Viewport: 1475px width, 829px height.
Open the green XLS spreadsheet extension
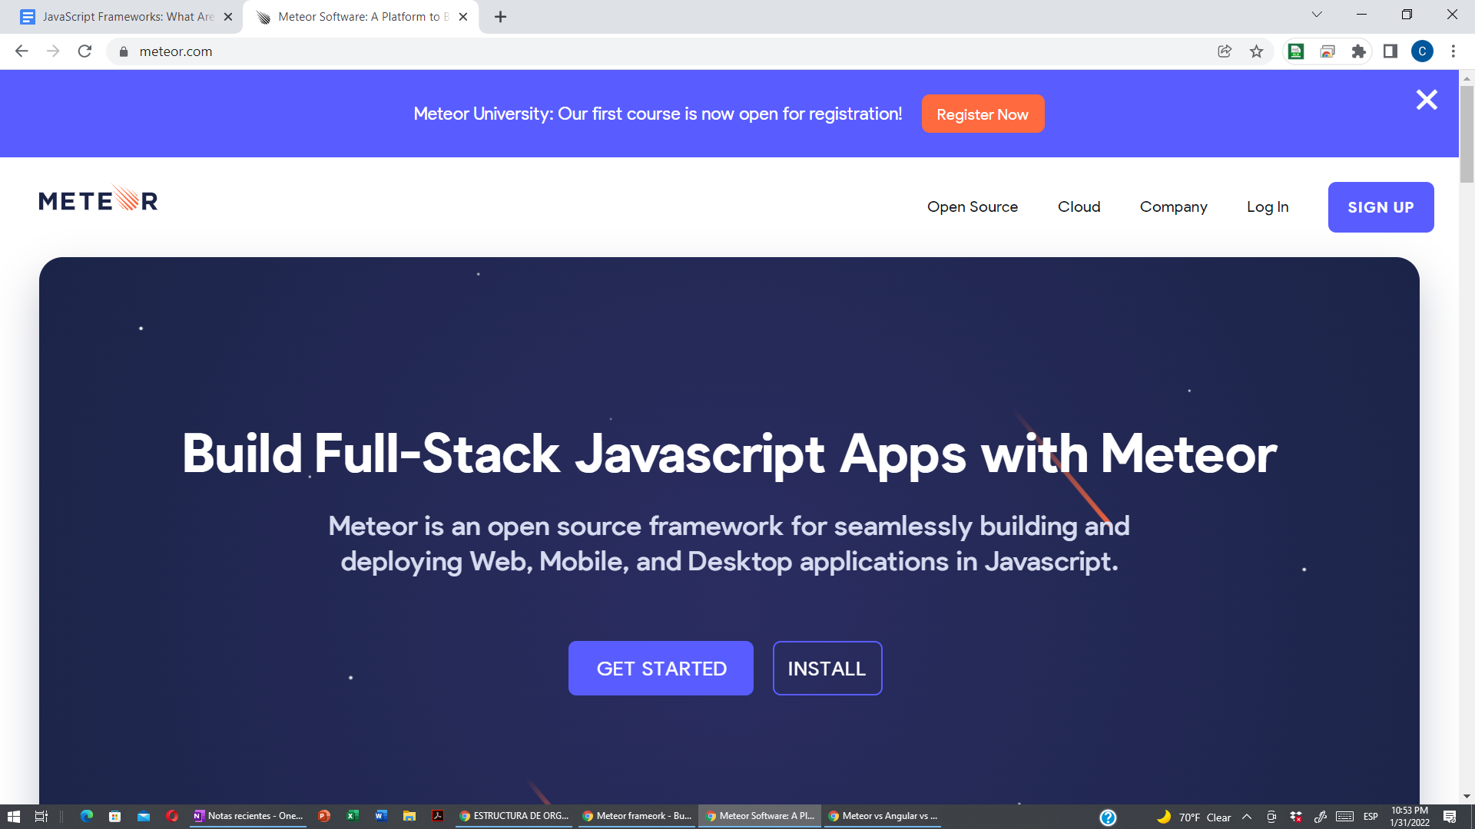[x=1296, y=51]
